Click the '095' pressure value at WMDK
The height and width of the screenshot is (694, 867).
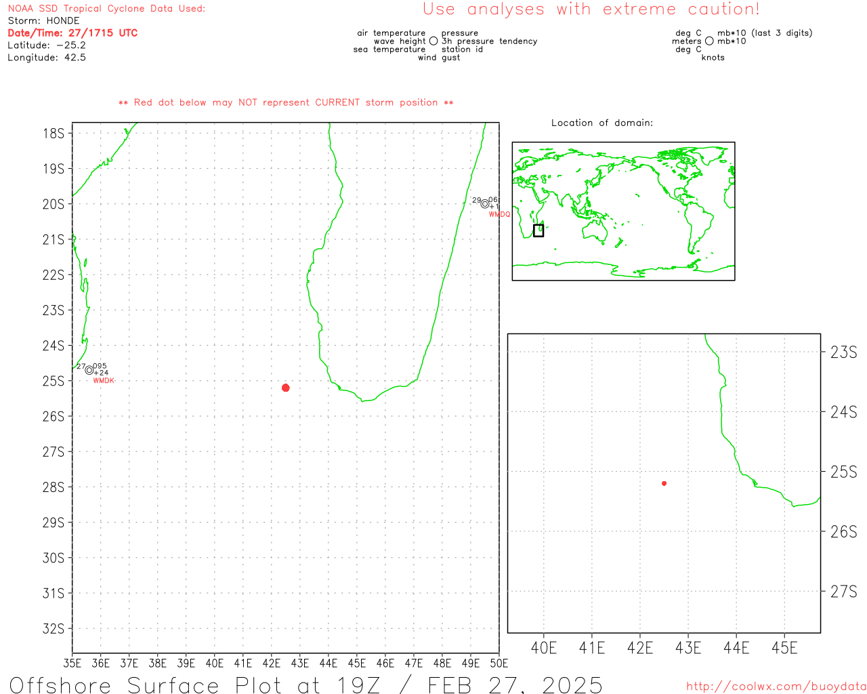pyautogui.click(x=100, y=366)
